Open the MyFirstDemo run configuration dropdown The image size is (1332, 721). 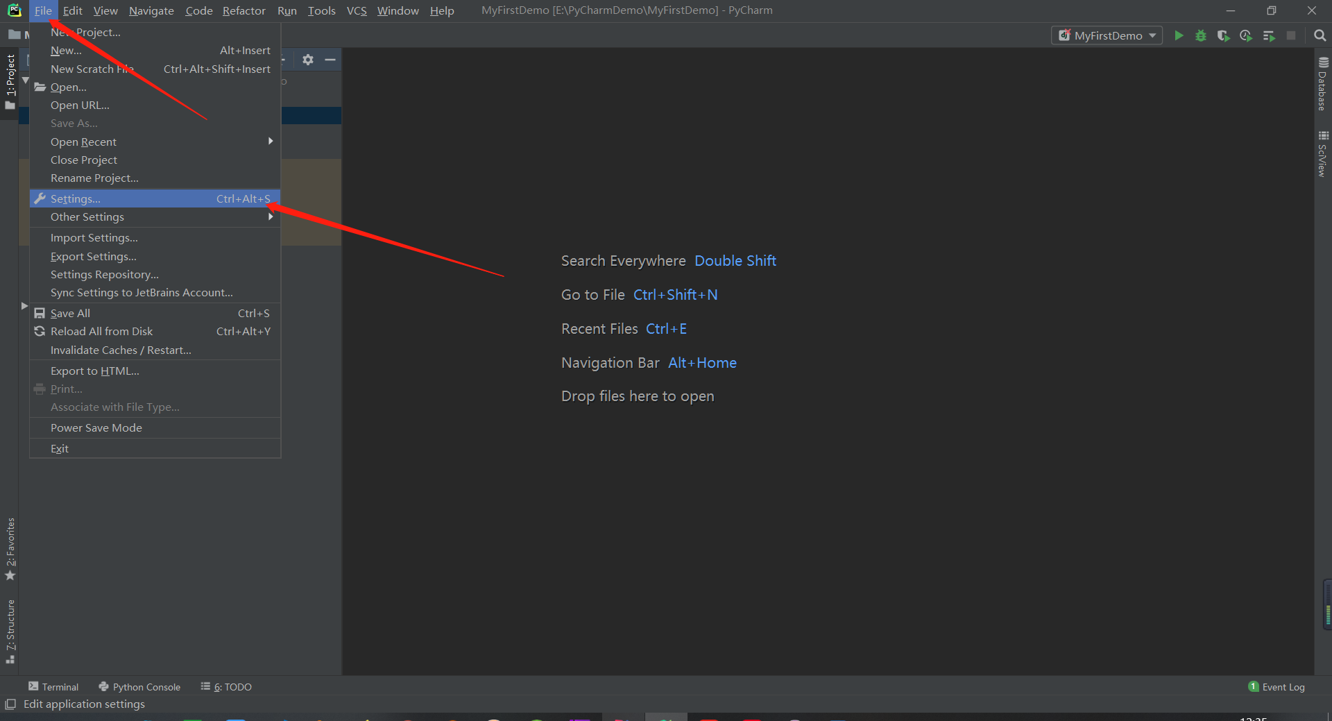click(1107, 35)
